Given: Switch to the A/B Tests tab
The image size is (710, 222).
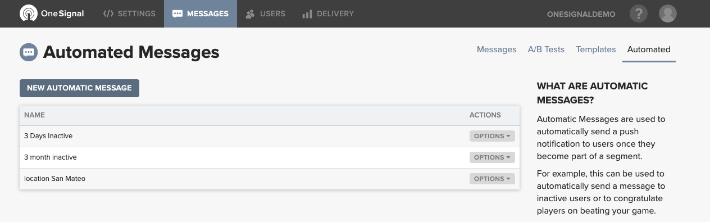Looking at the screenshot, I should click(546, 49).
